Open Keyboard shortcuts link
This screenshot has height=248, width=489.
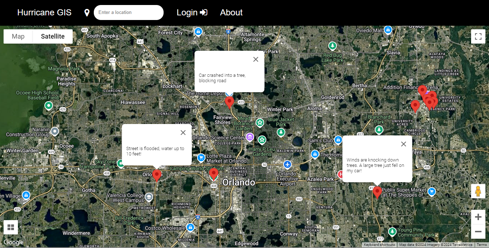point(379,245)
